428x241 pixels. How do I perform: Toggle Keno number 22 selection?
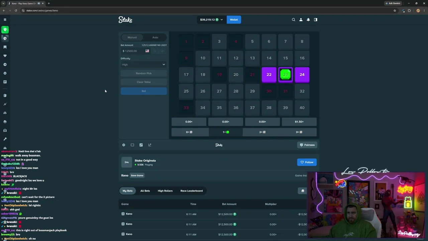269,75
